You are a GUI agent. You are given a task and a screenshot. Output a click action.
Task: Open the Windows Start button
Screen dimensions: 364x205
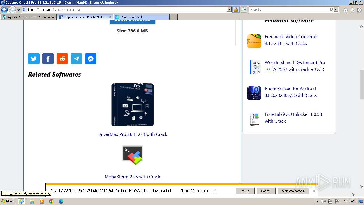pyautogui.click(x=8, y=201)
